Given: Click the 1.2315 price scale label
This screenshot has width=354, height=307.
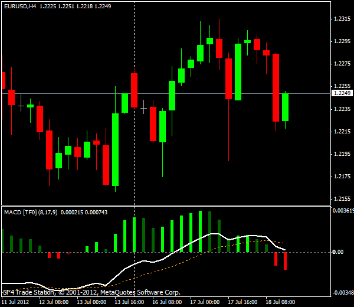Looking at the screenshot, I should [342, 19].
